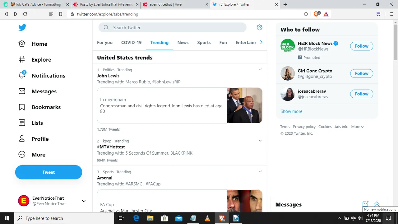The height and width of the screenshot is (224, 398).
Task: Open Microsoft Store from taskbar
Action: pyautogui.click(x=164, y=218)
